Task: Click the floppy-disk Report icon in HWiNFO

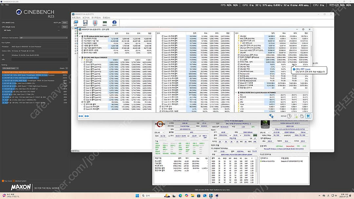Action: tap(85, 23)
